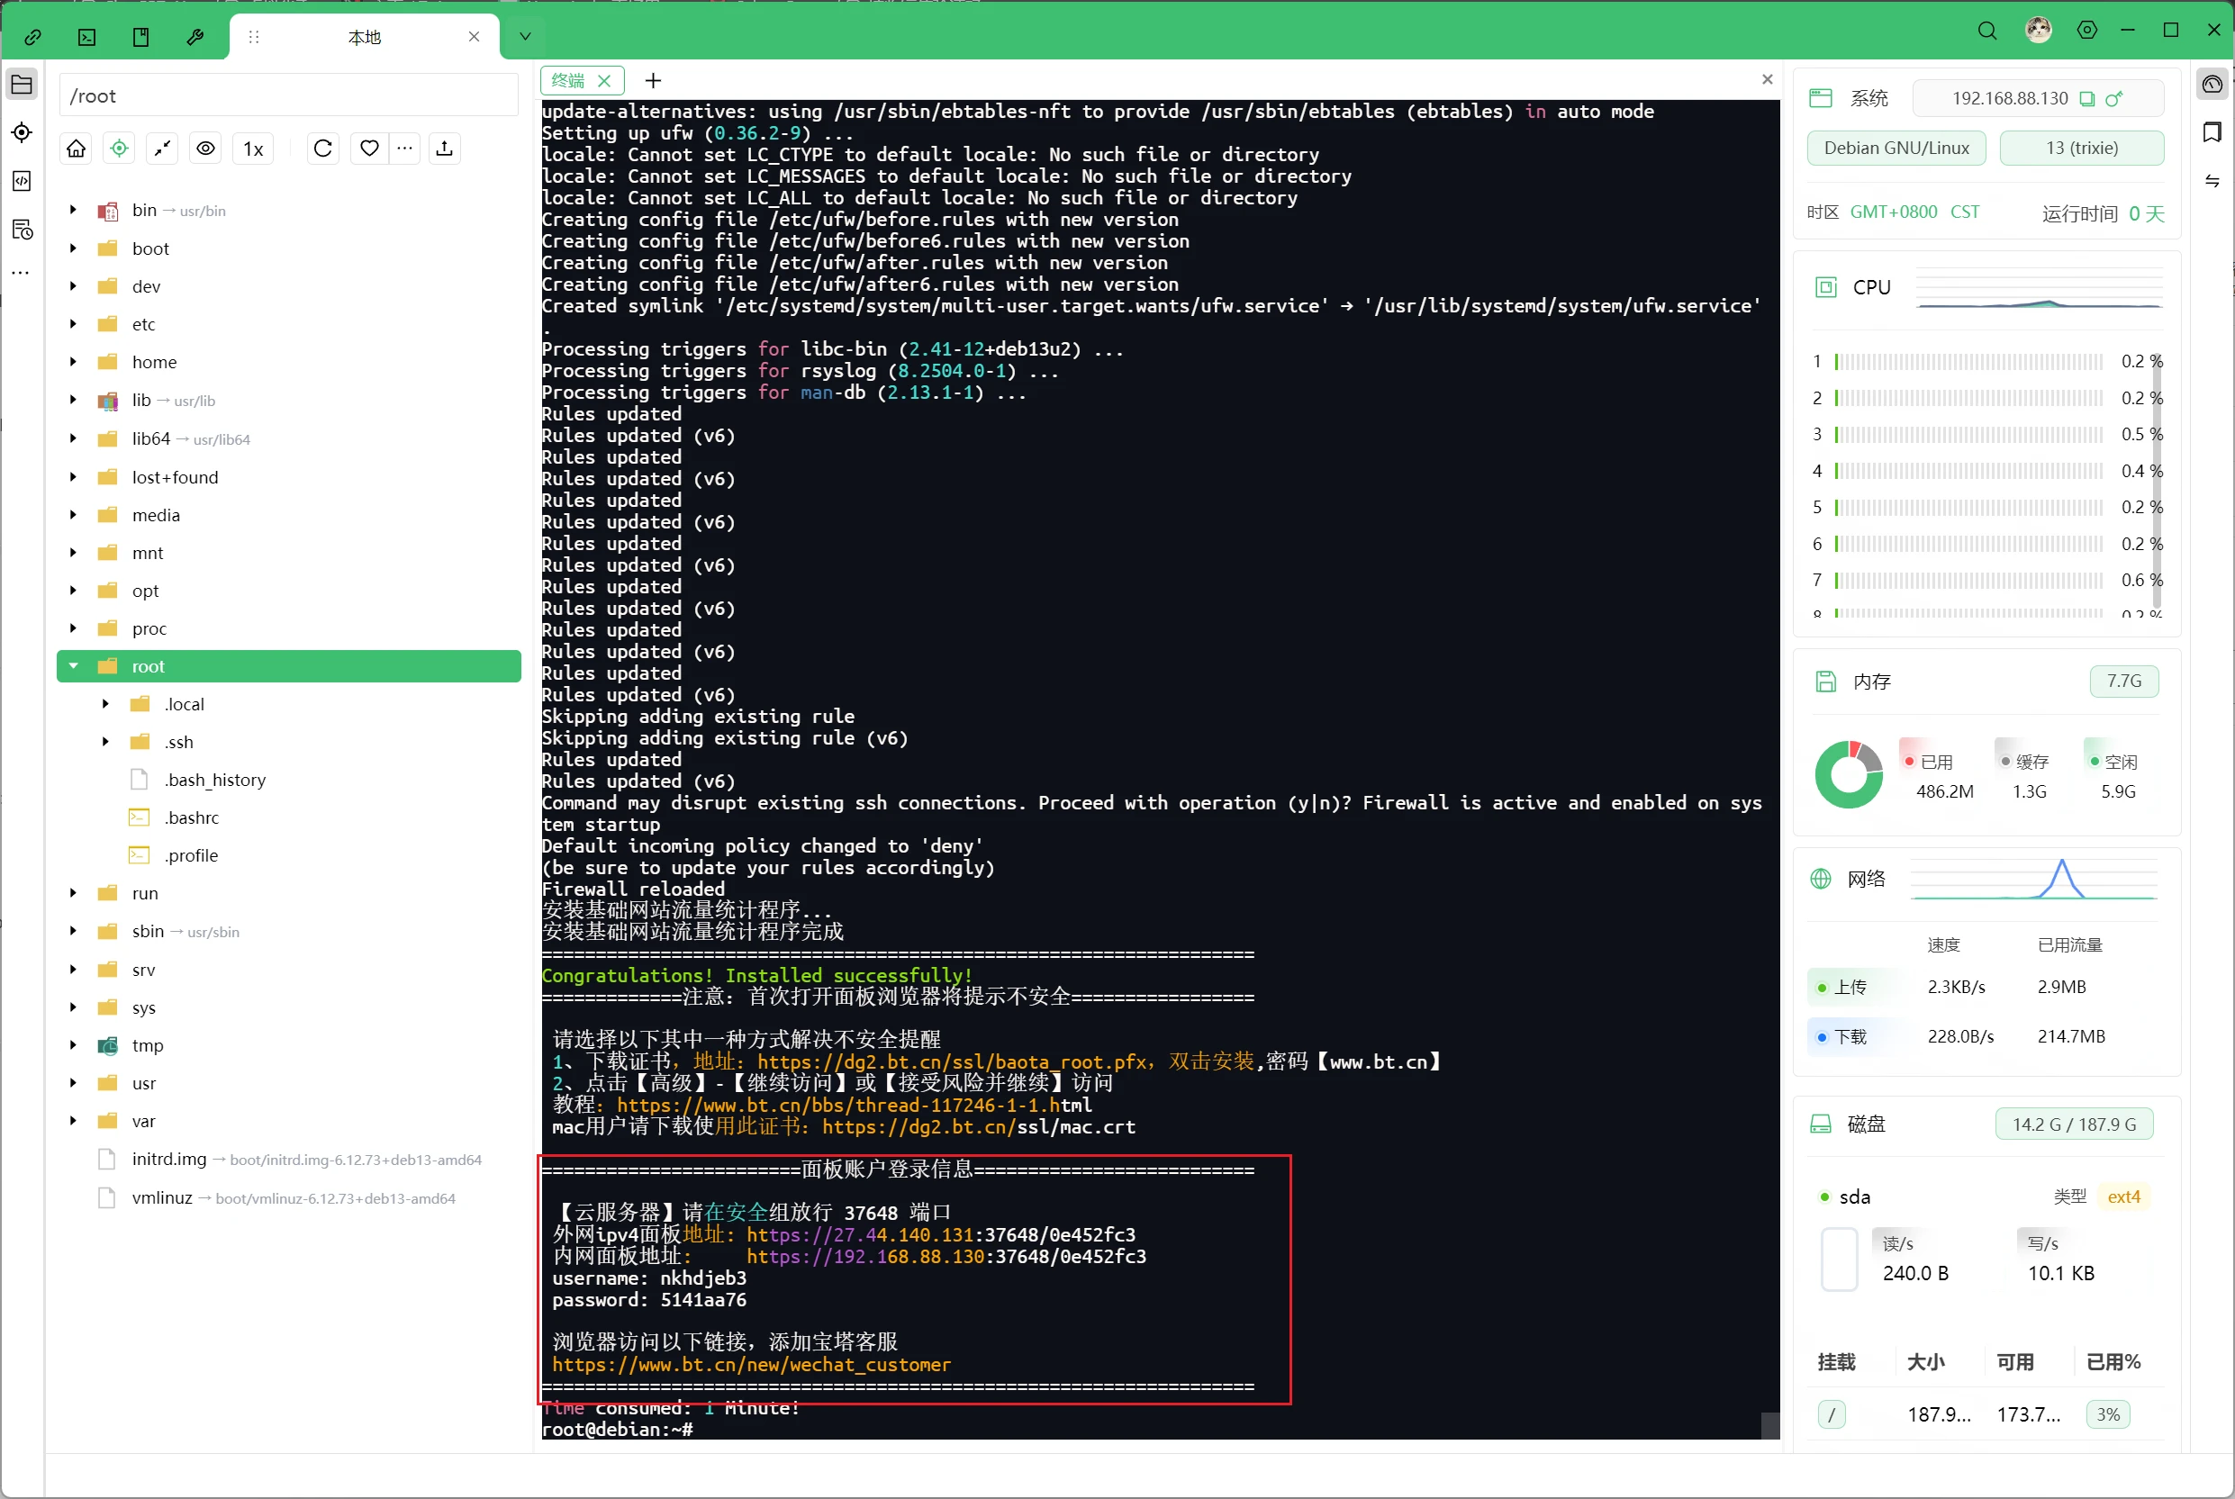This screenshot has width=2235, height=1499.
Task: Toggle hidden files visibility with the eye icon
Action: [205, 149]
